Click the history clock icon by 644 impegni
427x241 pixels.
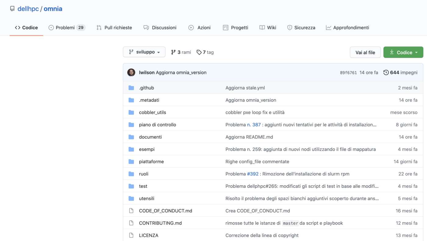pos(386,73)
